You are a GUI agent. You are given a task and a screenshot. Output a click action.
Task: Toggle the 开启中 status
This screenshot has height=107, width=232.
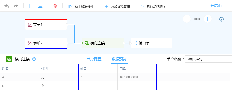(216, 6)
